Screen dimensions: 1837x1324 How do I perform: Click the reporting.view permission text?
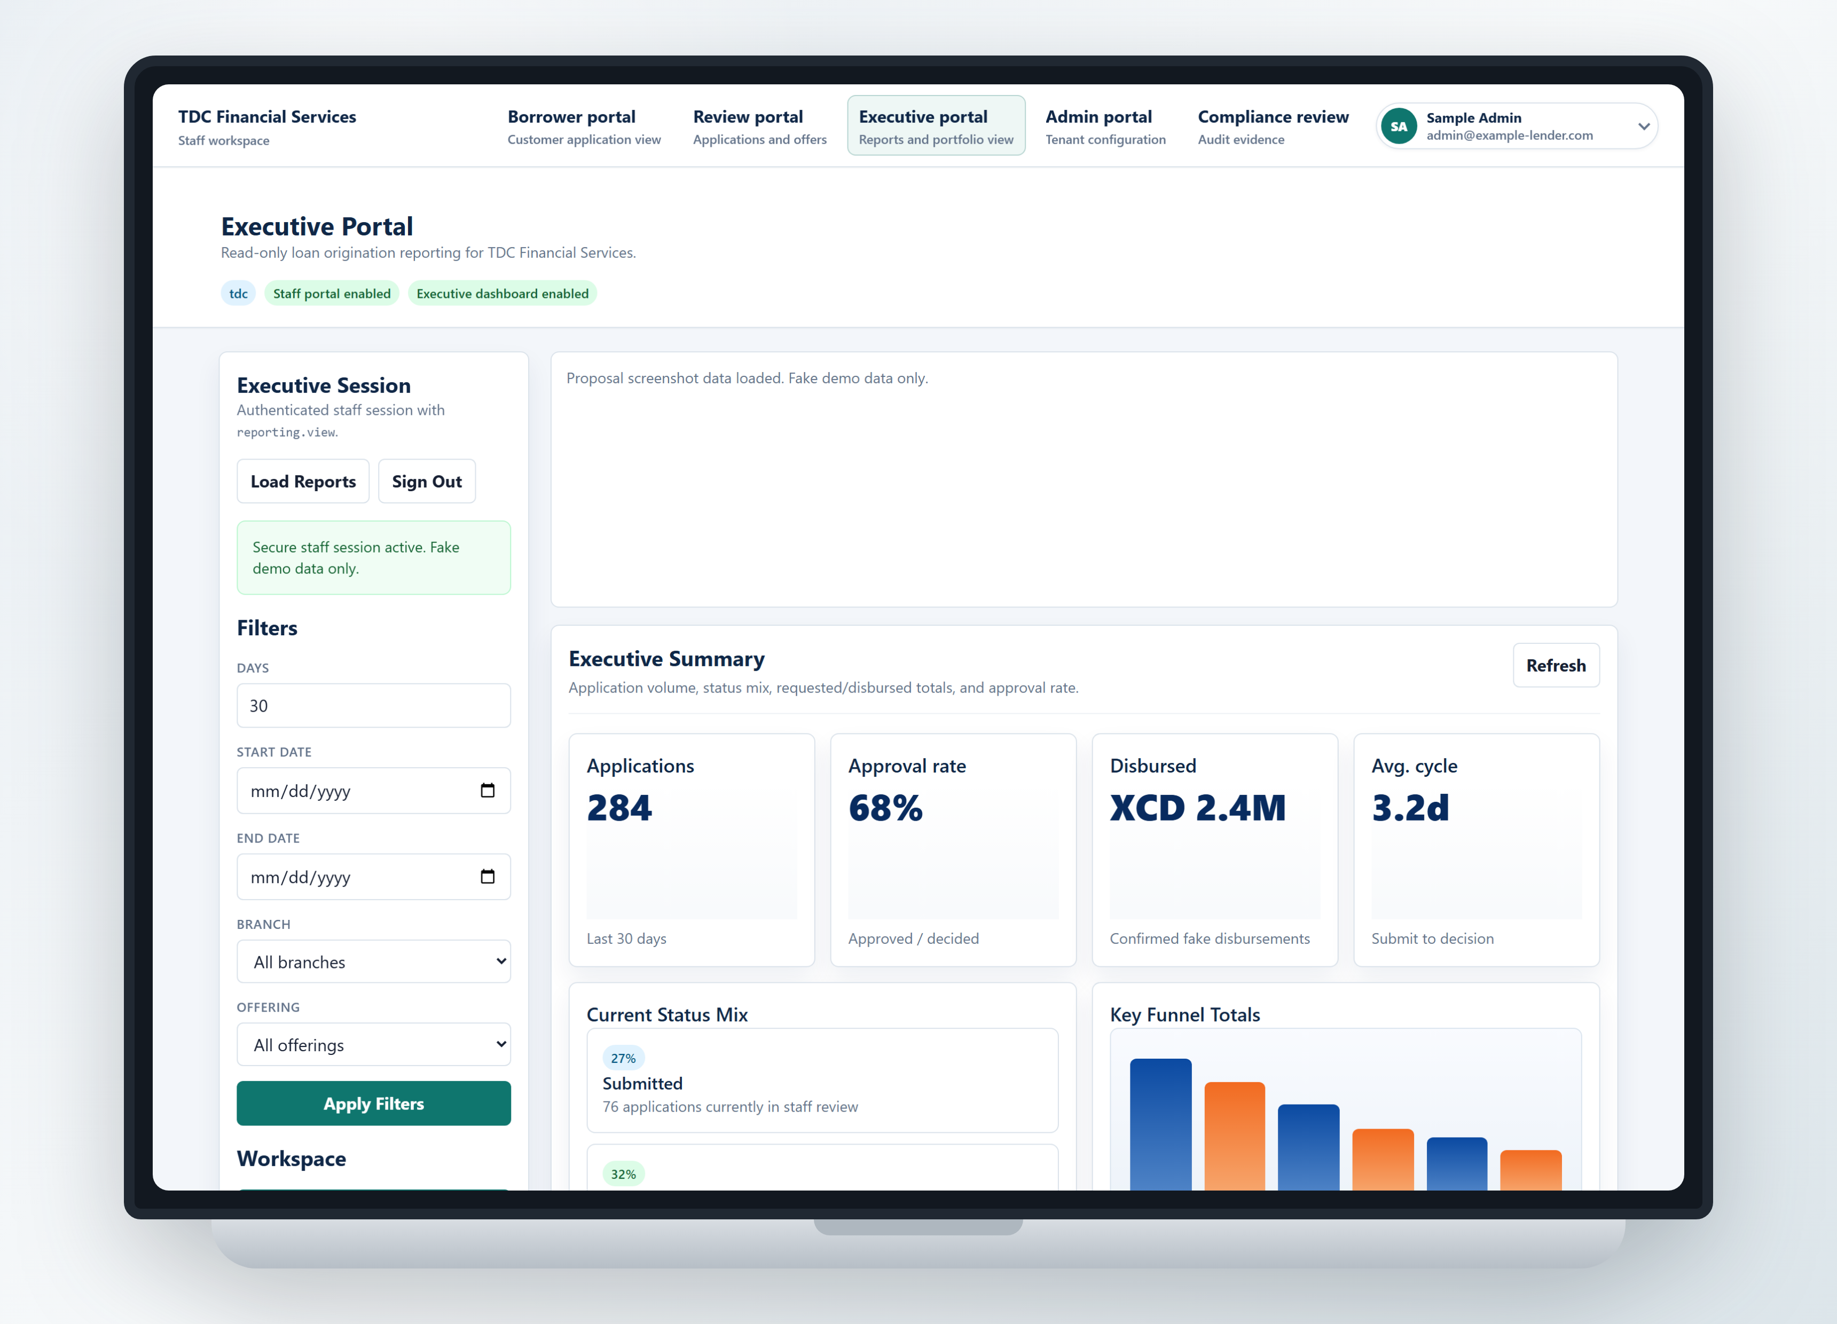pos(286,432)
